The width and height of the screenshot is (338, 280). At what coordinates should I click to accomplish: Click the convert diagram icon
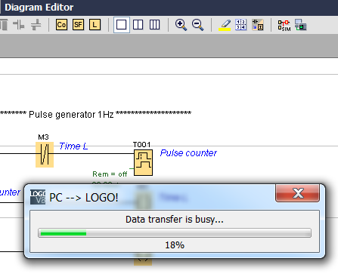click(x=258, y=25)
